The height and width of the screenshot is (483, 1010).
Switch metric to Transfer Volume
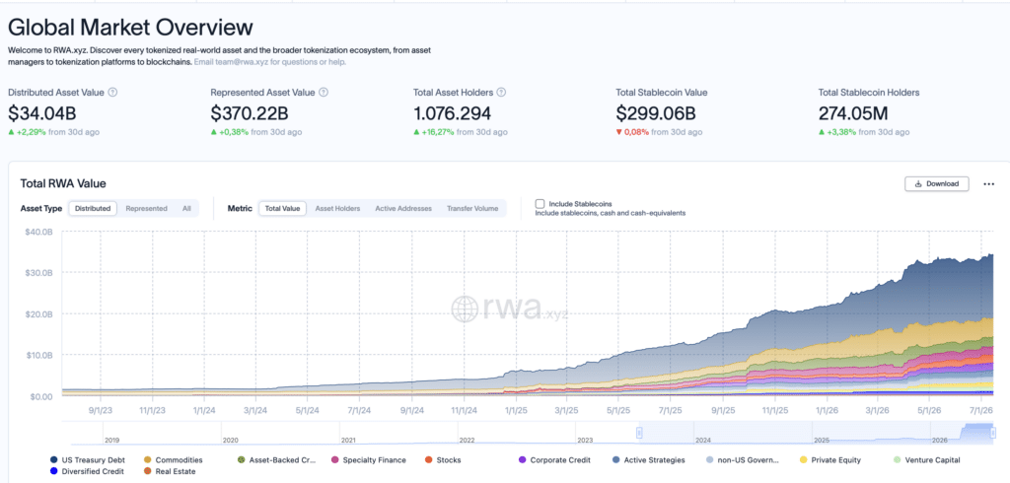click(472, 209)
